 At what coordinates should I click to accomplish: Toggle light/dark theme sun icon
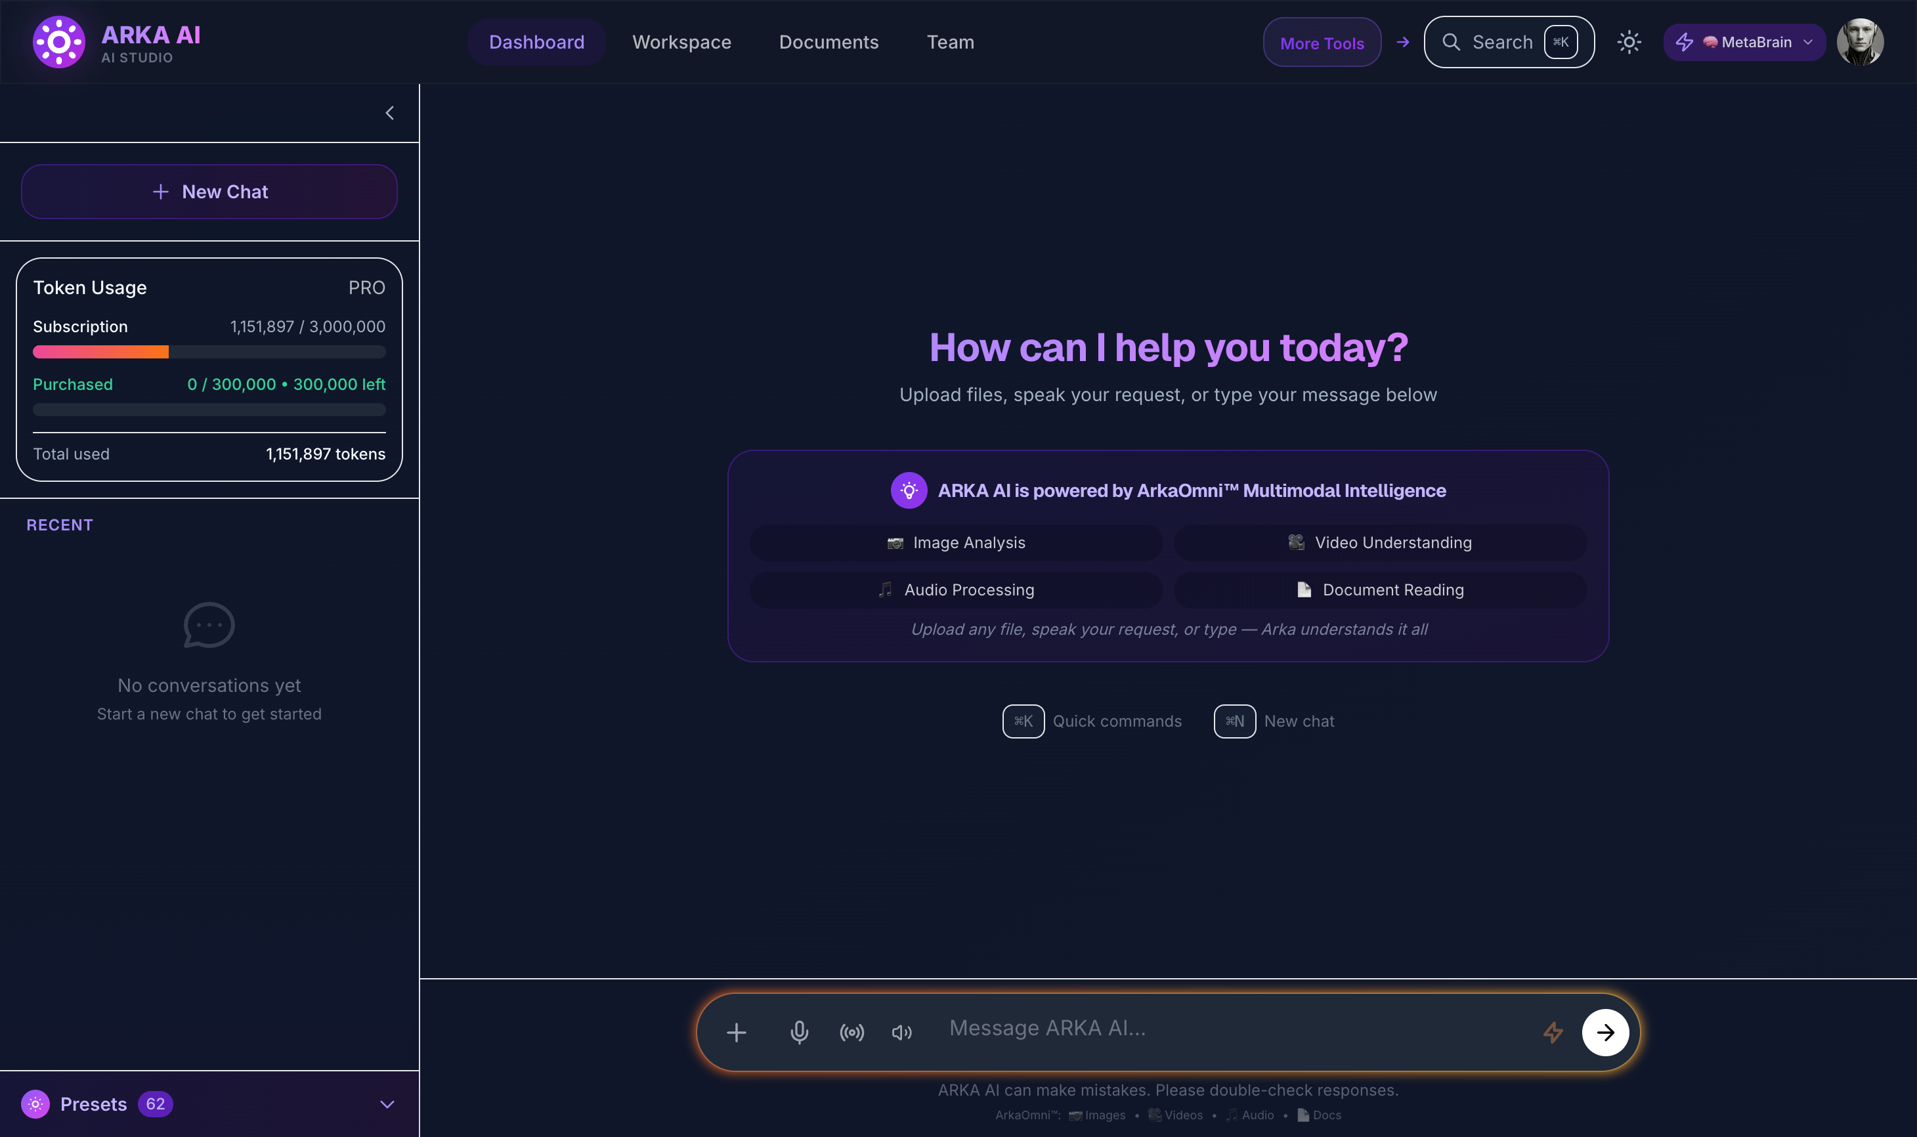pyautogui.click(x=1628, y=42)
